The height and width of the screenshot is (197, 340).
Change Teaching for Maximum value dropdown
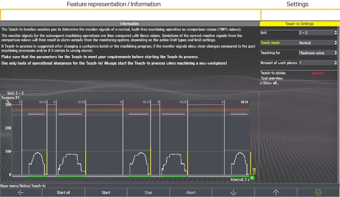click(x=317, y=53)
